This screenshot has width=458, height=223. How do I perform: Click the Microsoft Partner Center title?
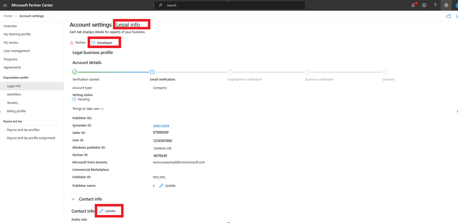click(32, 5)
